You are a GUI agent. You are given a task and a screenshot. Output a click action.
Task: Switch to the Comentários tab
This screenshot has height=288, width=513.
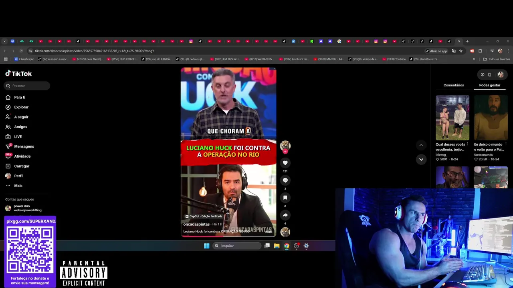pyautogui.click(x=454, y=85)
